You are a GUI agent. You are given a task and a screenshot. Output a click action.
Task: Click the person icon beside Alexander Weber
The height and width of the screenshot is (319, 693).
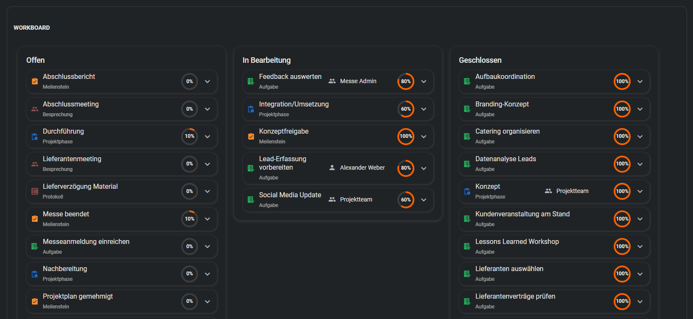point(332,168)
